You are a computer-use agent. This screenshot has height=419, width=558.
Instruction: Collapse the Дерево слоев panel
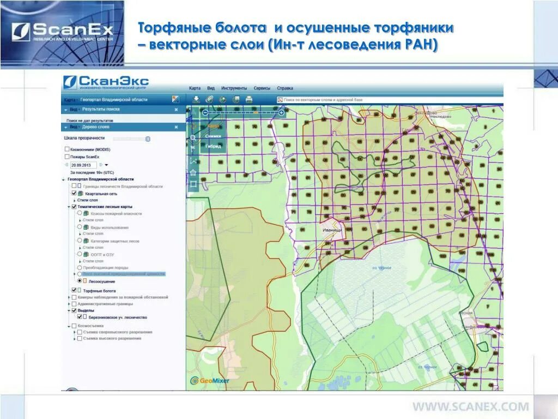coord(66,127)
